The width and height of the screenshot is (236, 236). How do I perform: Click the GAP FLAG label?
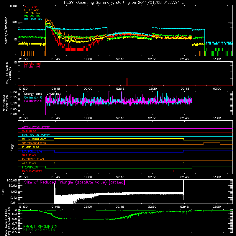(29, 131)
